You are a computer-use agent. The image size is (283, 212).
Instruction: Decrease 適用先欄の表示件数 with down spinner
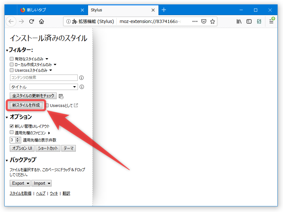pos(18,141)
